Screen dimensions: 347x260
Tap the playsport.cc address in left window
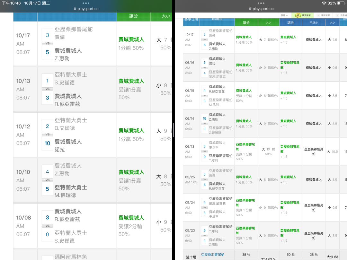[x=88, y=9]
